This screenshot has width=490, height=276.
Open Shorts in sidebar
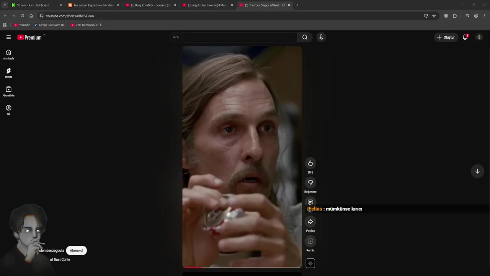8,73
